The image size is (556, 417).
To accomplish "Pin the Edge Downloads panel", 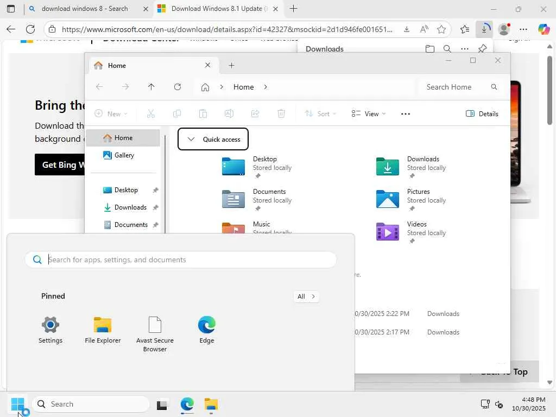I will [x=482, y=48].
